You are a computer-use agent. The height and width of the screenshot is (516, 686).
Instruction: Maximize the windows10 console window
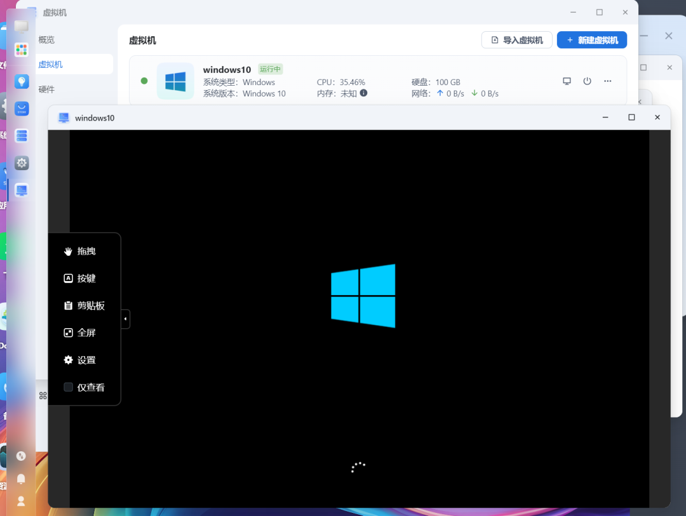pyautogui.click(x=631, y=117)
